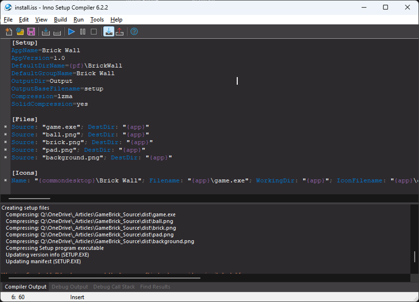Switch to the Compiler Output tab

click(x=26, y=287)
